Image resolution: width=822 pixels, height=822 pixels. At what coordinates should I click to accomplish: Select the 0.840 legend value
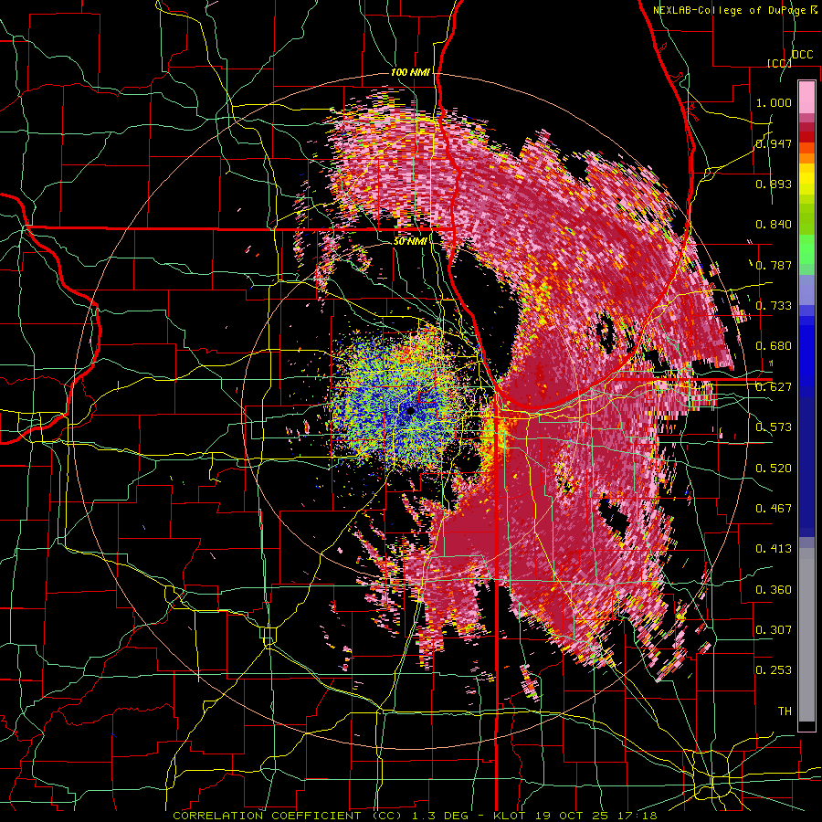tap(774, 225)
